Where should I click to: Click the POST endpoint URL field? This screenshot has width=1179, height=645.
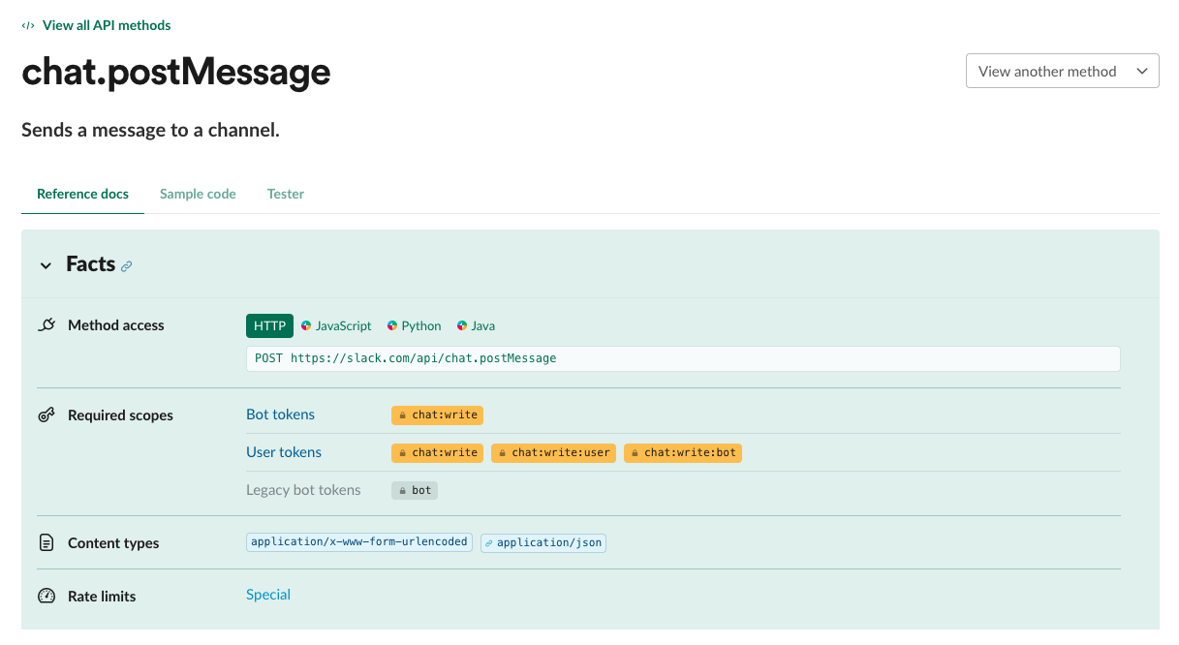pyautogui.click(x=683, y=358)
